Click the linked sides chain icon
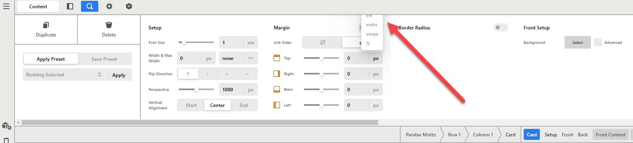 point(322,42)
